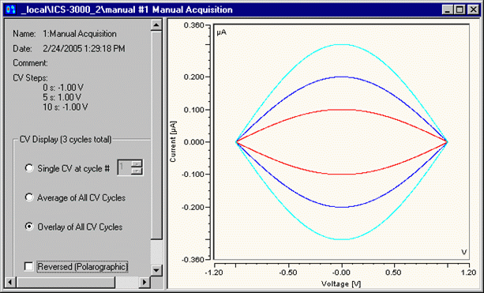This screenshot has height=293, width=484.
Task: Click the horizontal scrollbar thumb in left panel
Action: click(66, 282)
